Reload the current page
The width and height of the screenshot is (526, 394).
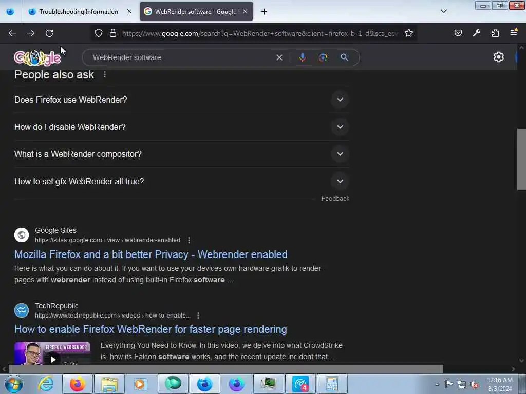click(49, 33)
